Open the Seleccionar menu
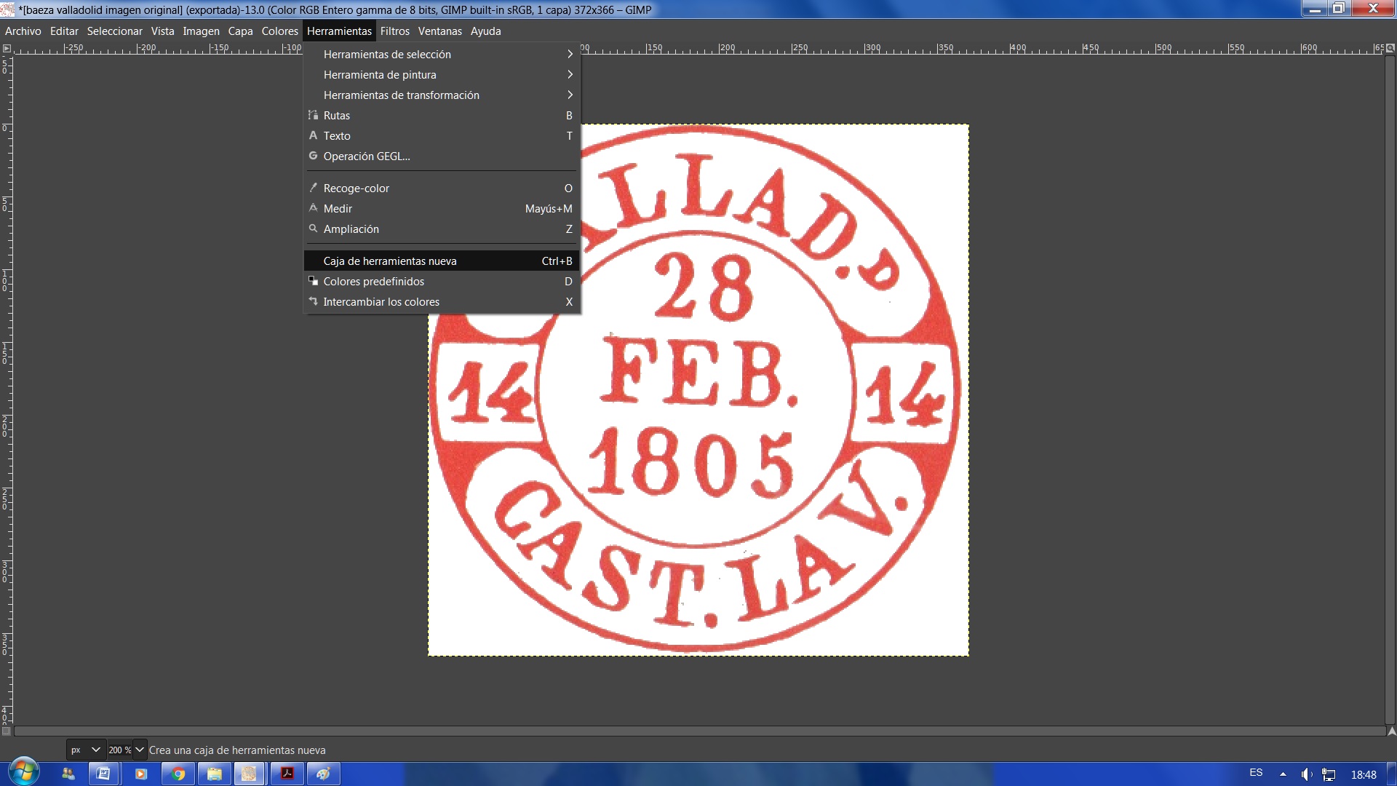This screenshot has width=1397, height=786. pos(115,31)
